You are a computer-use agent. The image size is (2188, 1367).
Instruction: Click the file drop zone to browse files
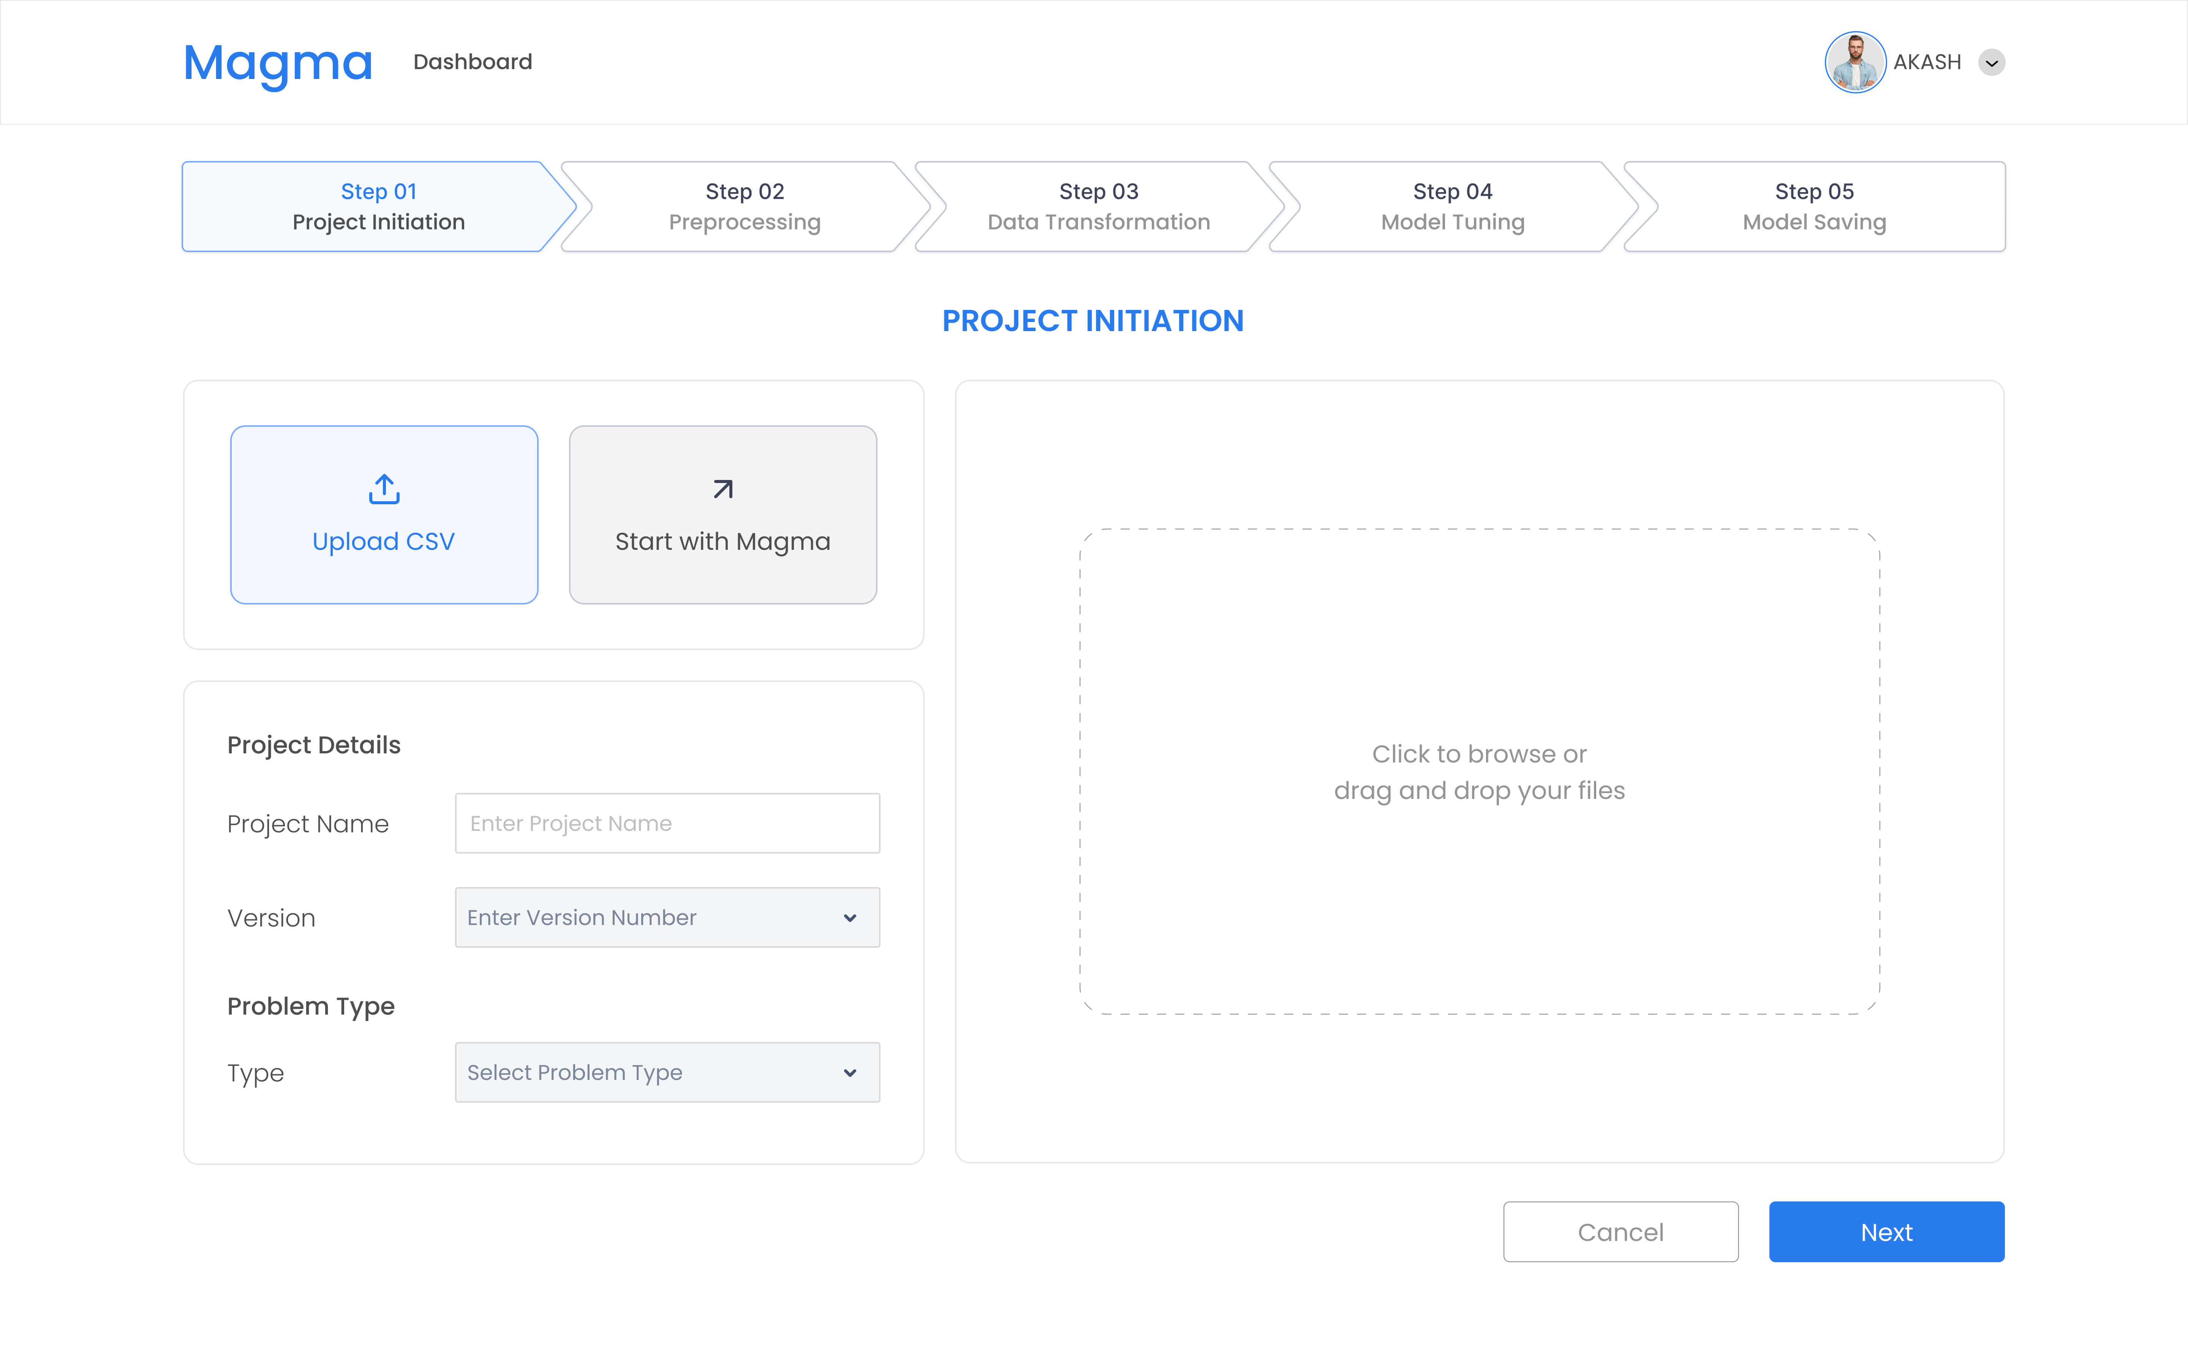pos(1479,771)
